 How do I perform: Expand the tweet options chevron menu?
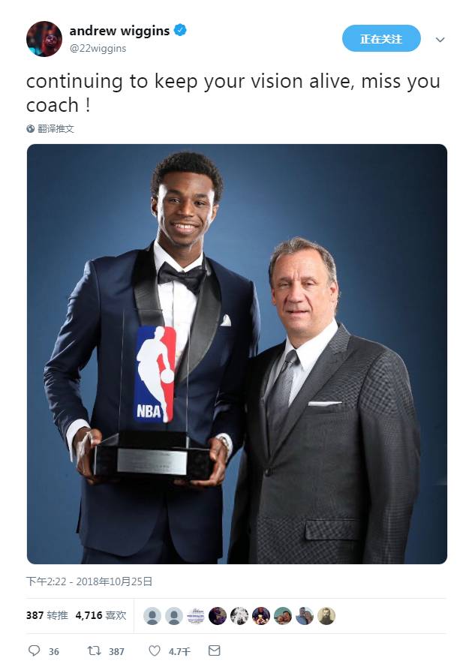tap(440, 40)
